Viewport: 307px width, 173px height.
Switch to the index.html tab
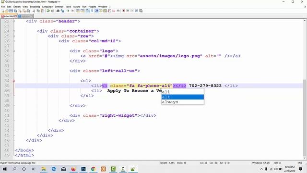(9, 16)
